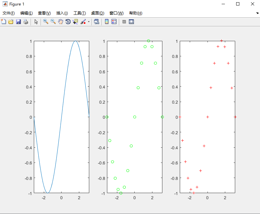
Task: Save the current figure
Action: pos(18,22)
